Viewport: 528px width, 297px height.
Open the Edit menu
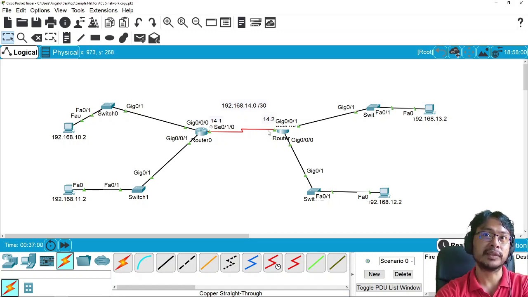click(x=21, y=10)
